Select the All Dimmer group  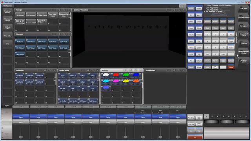(20, 15)
